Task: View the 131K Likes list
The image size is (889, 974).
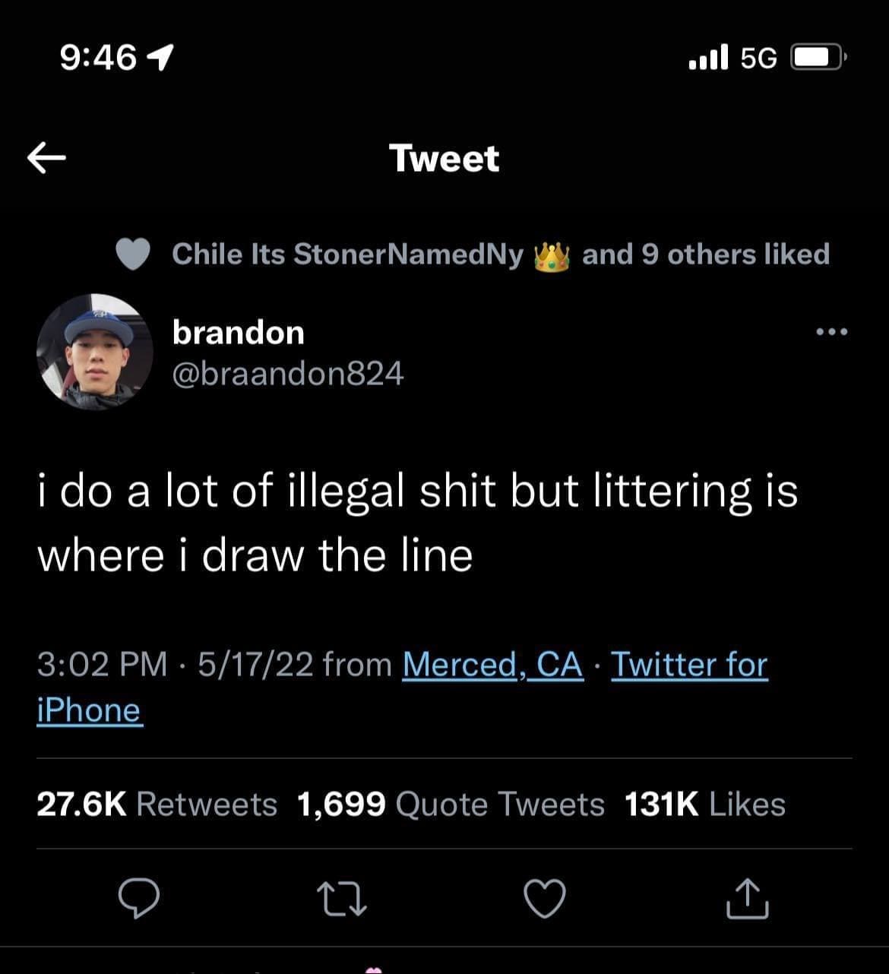Action: pyautogui.click(x=704, y=805)
